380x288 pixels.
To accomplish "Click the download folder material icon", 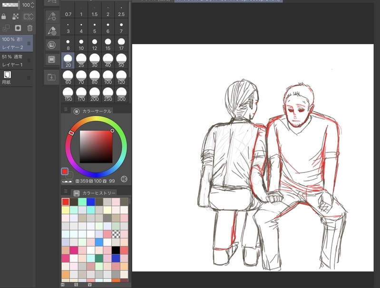I will [52, 77].
